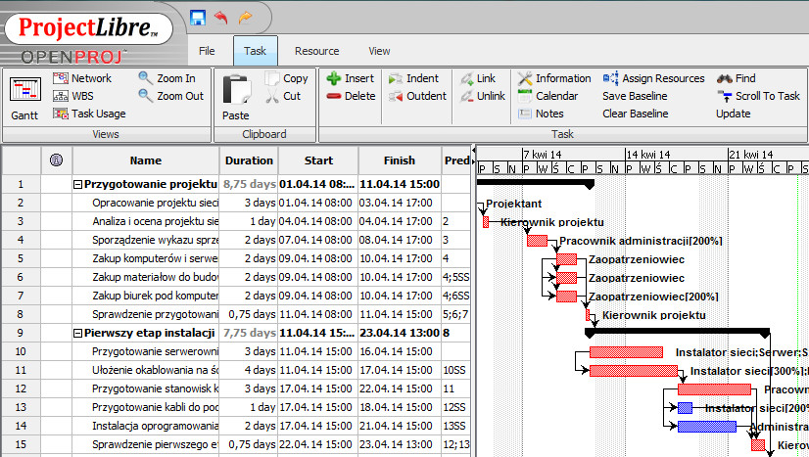This screenshot has height=457, width=809.
Task: Open the Gantt view icon
Action: (24, 90)
